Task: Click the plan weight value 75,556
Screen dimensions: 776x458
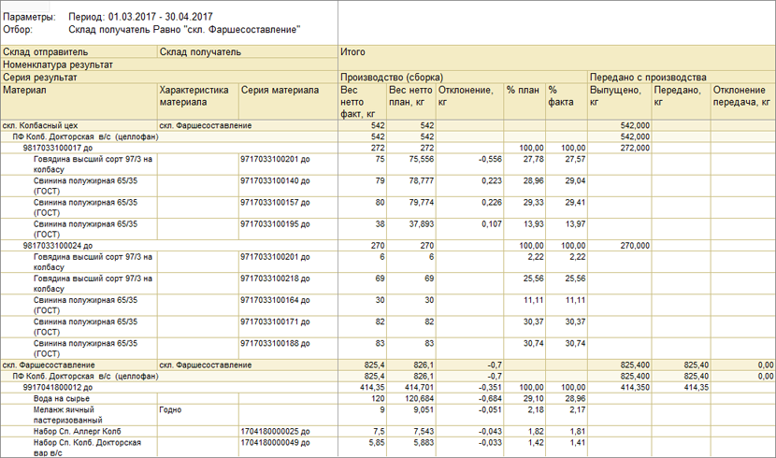Action: (x=421, y=159)
